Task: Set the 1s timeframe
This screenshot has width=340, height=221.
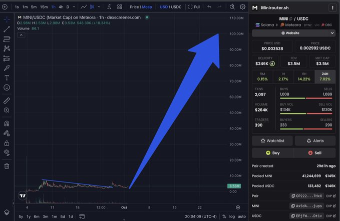Action: [17, 7]
